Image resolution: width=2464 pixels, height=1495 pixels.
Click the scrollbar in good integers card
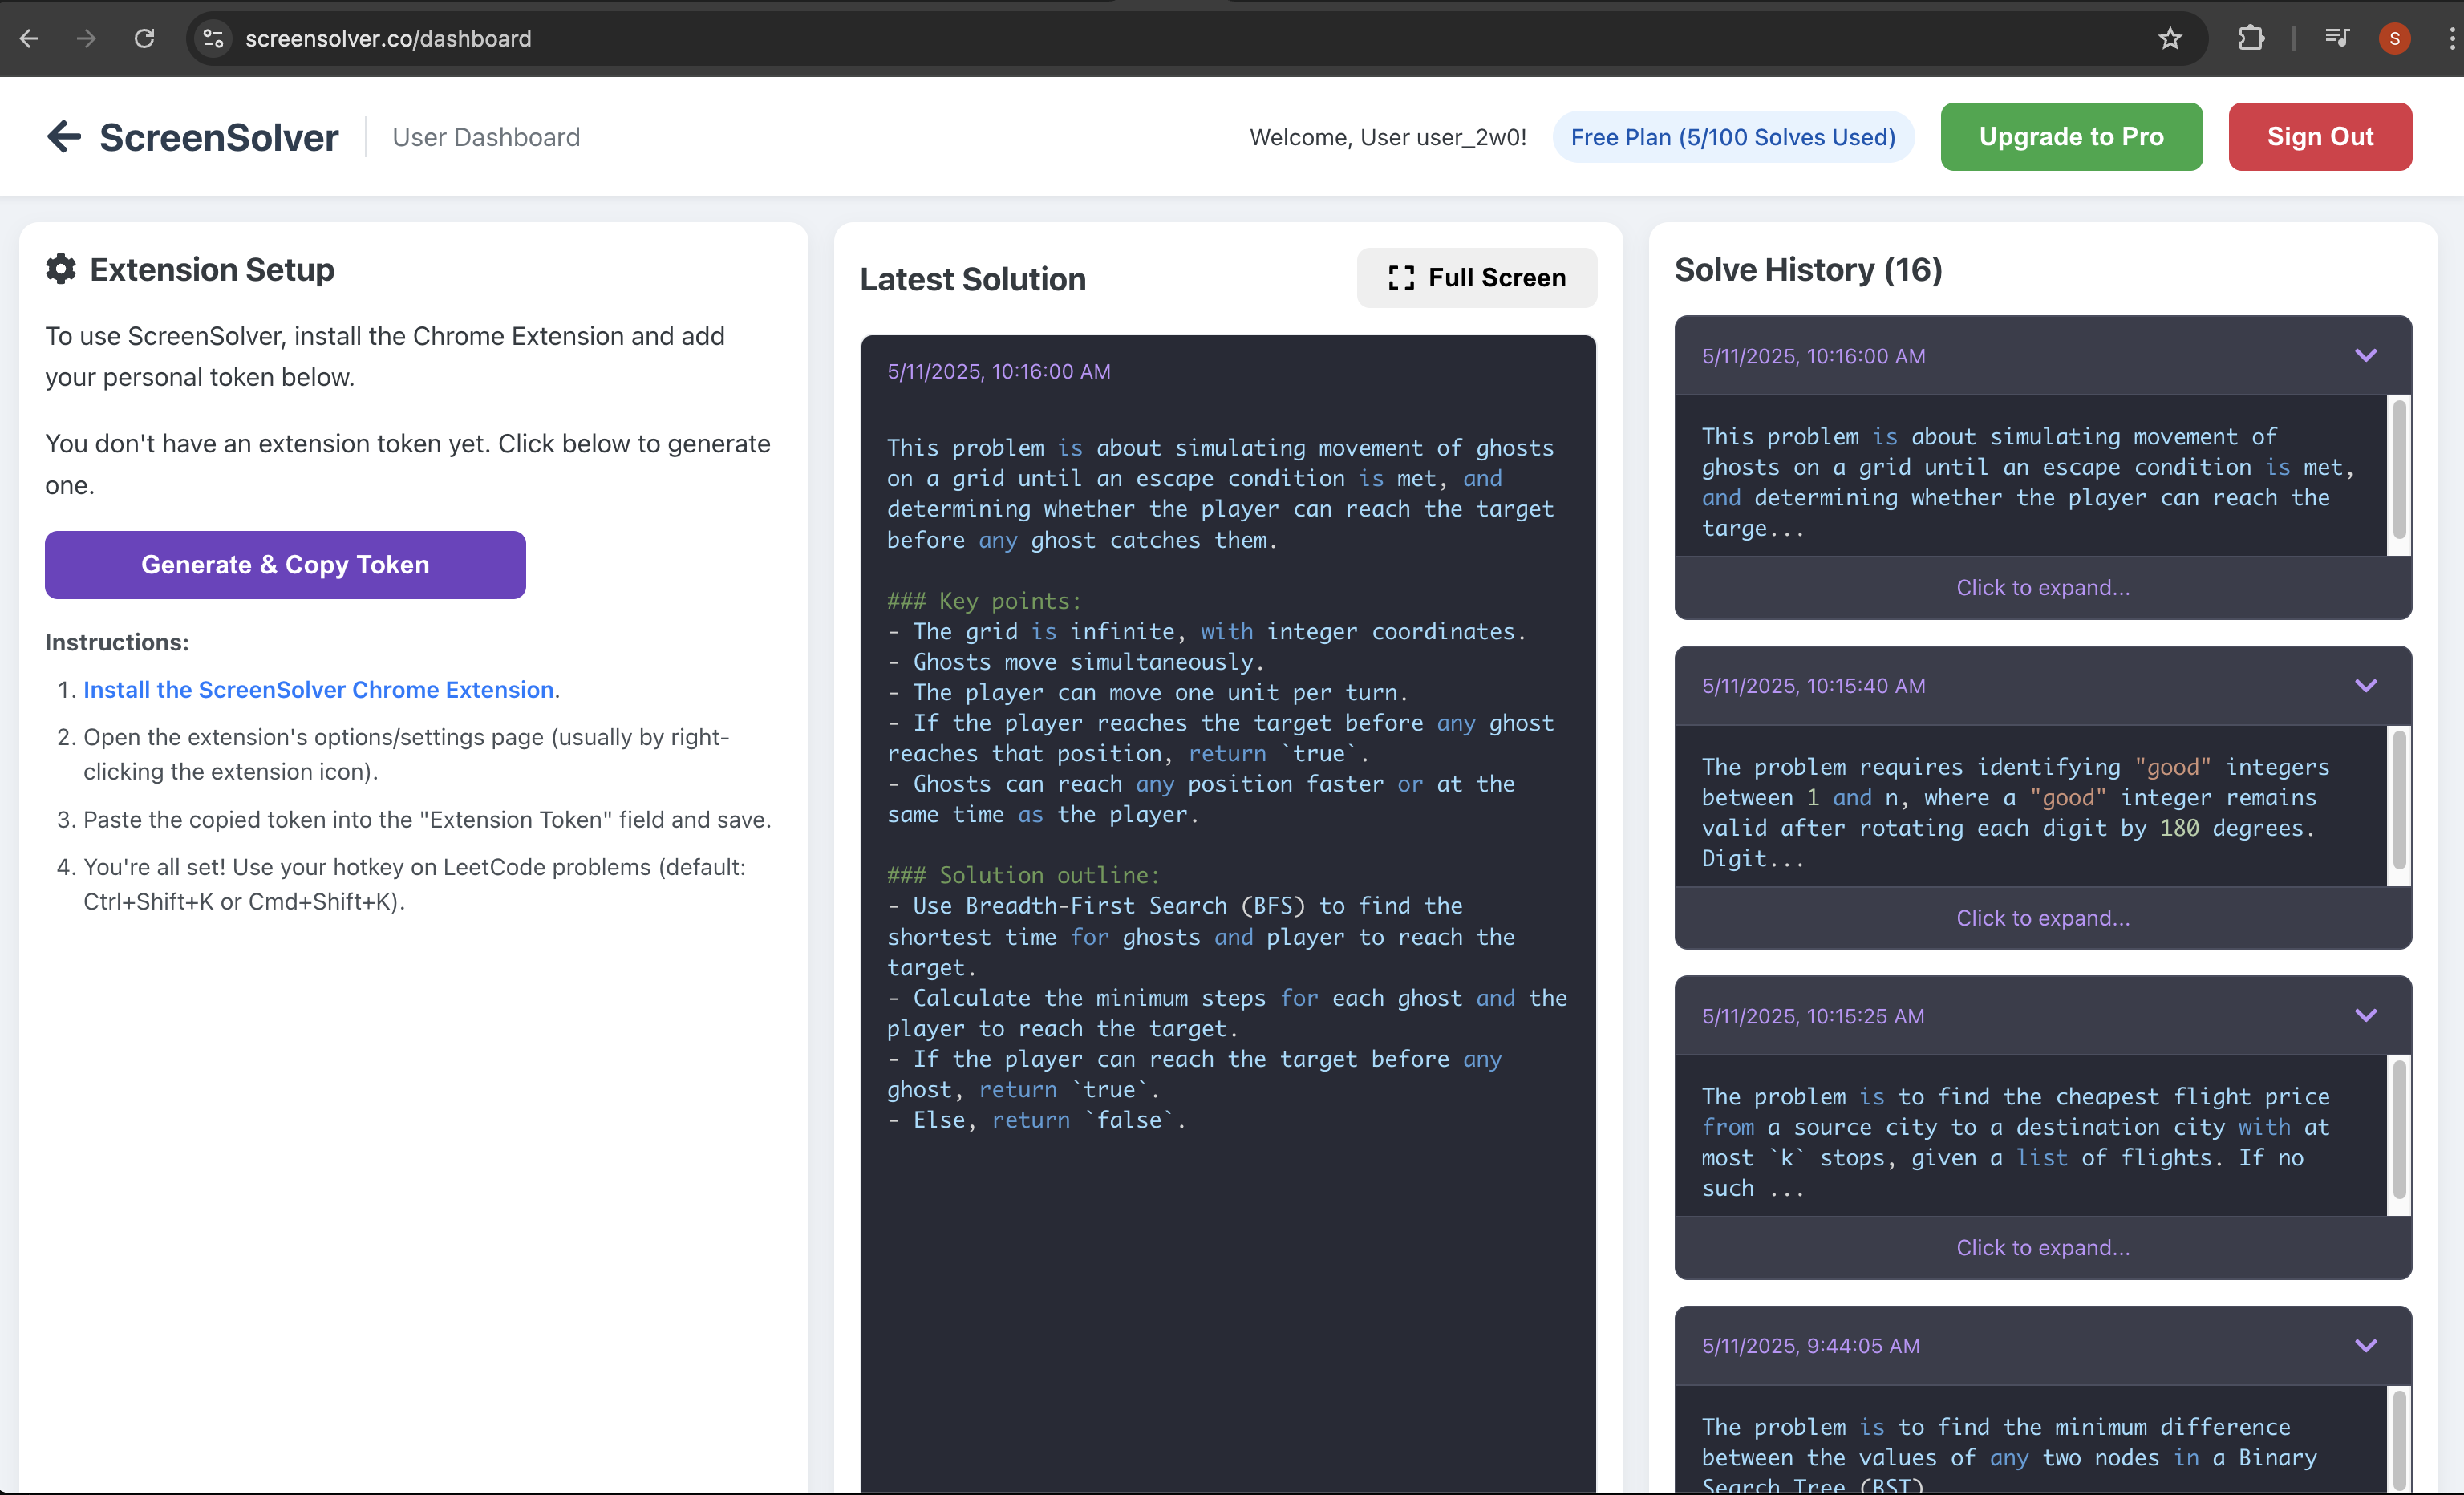(2398, 800)
